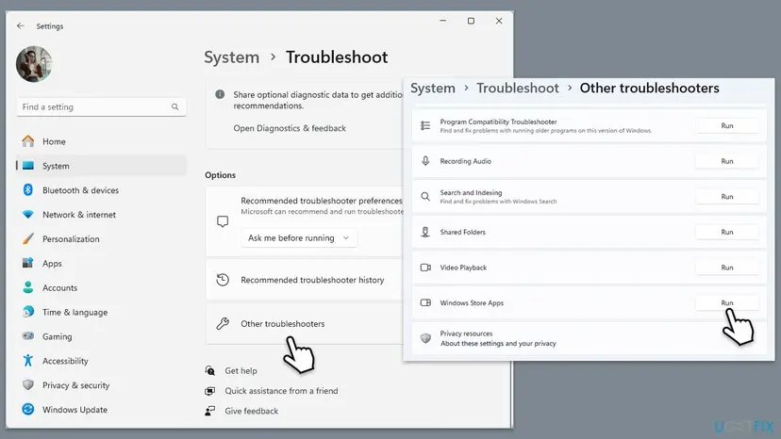Open Diagnostics & feedback link
The width and height of the screenshot is (781, 439).
coord(290,128)
